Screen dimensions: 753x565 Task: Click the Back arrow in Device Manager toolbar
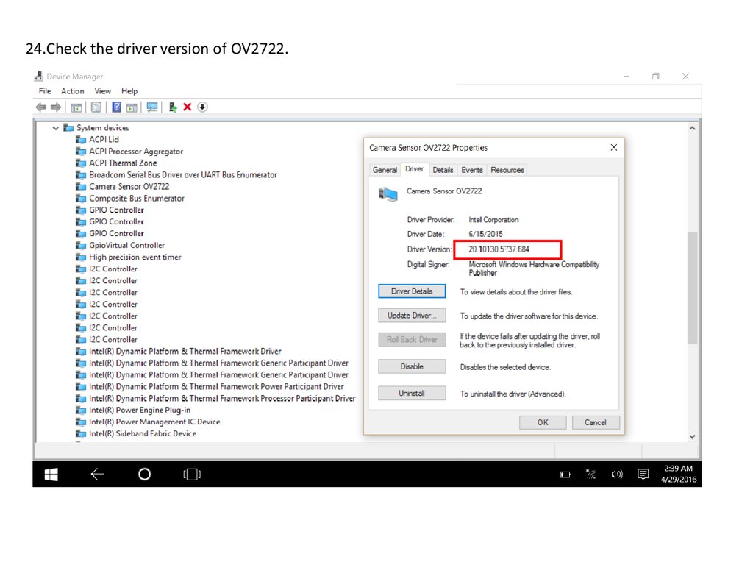point(41,107)
